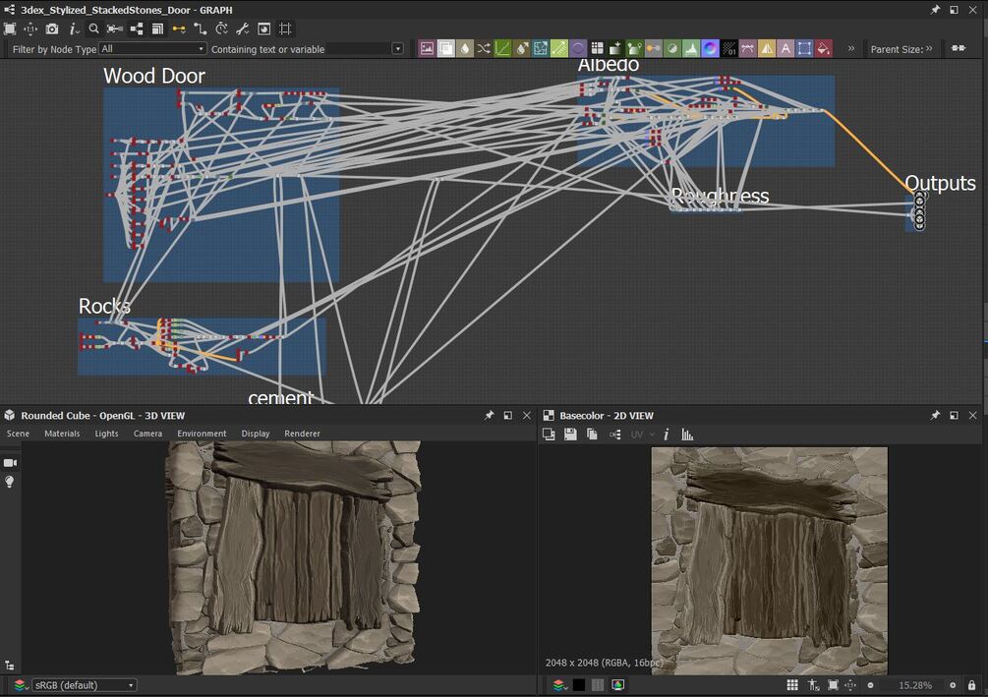Screen dimensions: 988x697
Task: Toggle the 3D view light bulb
Action: [x=11, y=482]
